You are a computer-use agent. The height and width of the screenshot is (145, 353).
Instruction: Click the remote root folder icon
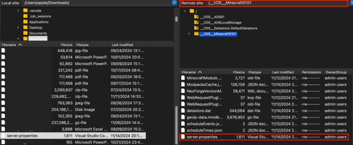pos(192,11)
